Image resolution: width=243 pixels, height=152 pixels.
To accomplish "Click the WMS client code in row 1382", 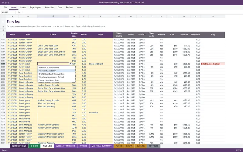I will (x=151, y=137).
